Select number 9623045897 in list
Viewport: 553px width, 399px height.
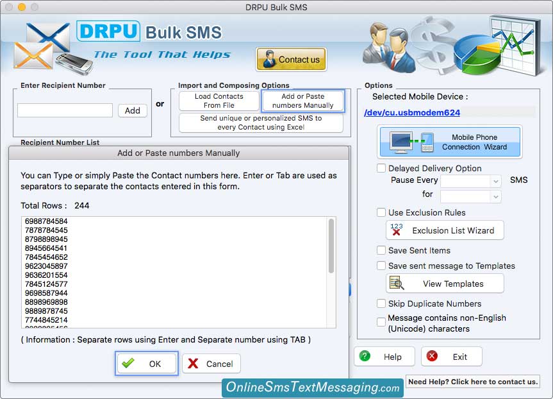[x=46, y=266]
